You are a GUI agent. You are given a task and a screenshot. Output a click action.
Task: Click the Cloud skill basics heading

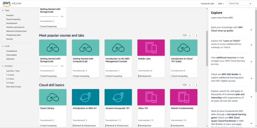pyautogui.click(x=52, y=85)
